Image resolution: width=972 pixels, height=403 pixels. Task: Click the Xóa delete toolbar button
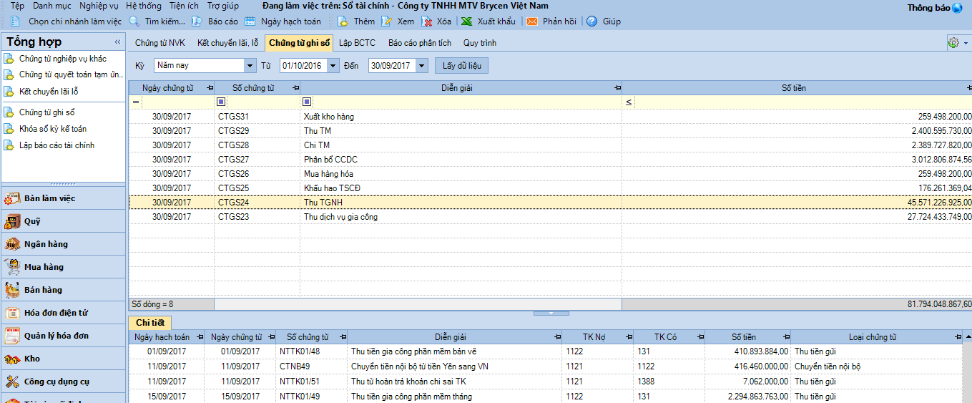point(436,21)
